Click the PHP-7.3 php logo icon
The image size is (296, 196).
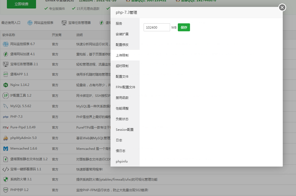click(x=6, y=117)
